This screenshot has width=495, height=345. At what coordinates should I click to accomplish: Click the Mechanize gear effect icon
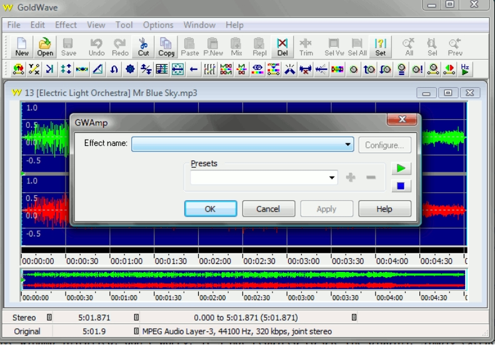point(130,69)
